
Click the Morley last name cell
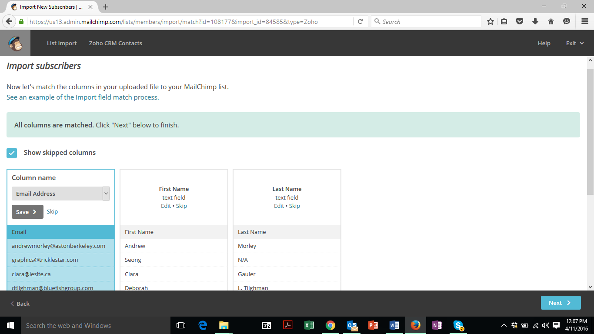[287, 246]
